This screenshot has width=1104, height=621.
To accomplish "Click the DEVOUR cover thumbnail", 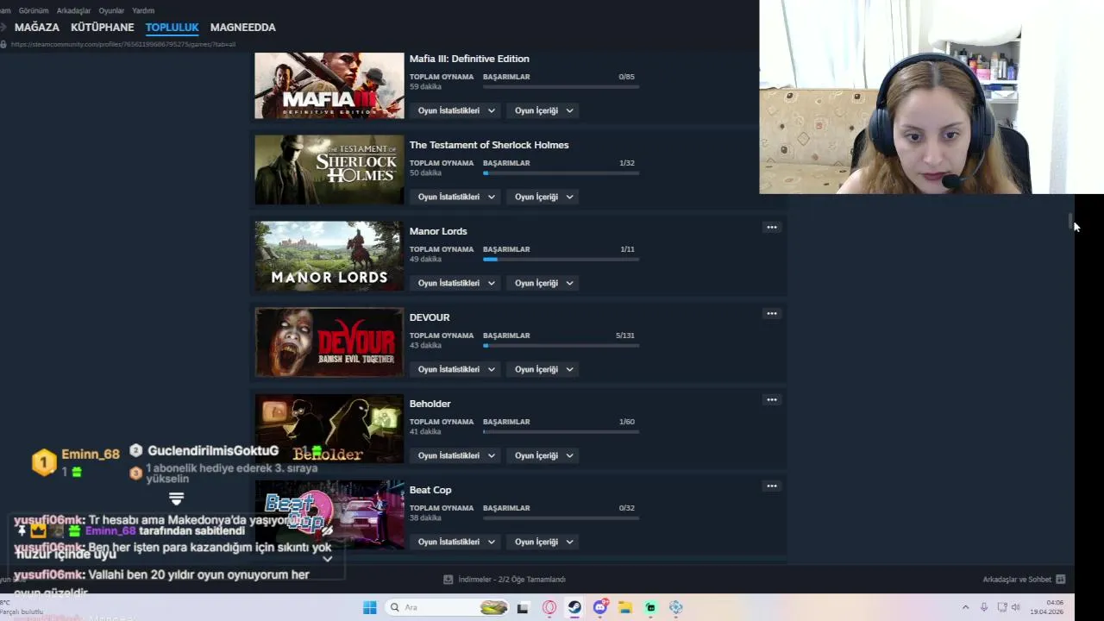I will coord(329,342).
